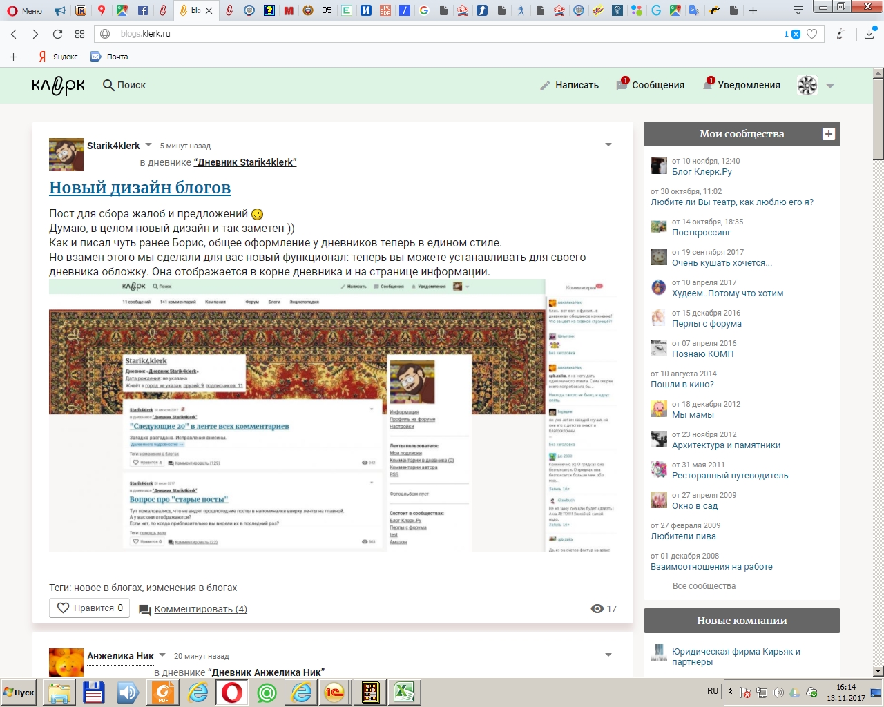
Task: Open Юридическая фирма Кирьяк и партнеры
Action: pos(736,657)
